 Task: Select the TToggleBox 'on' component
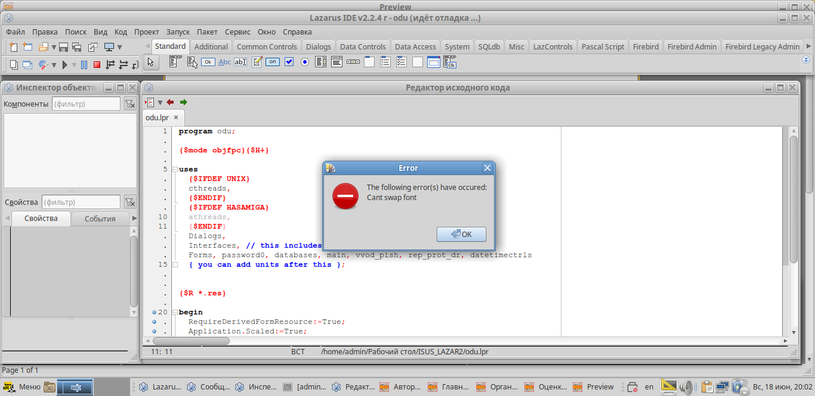[x=273, y=62]
